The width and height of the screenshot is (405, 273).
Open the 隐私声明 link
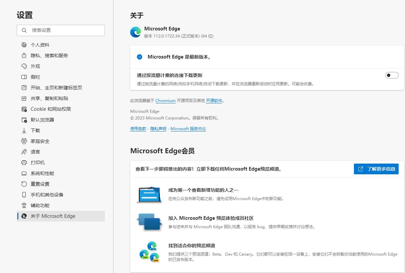pos(158,129)
